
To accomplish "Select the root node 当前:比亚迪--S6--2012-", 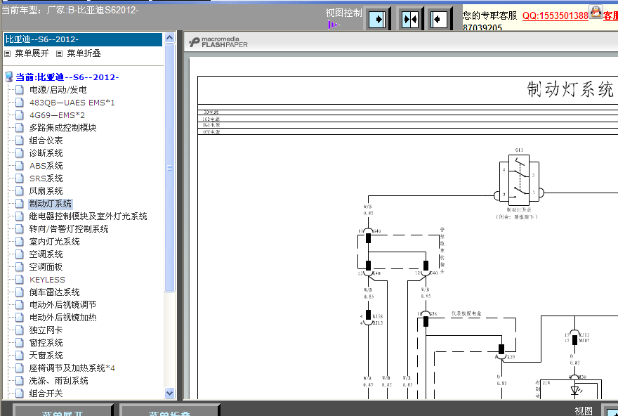I will click(67, 77).
